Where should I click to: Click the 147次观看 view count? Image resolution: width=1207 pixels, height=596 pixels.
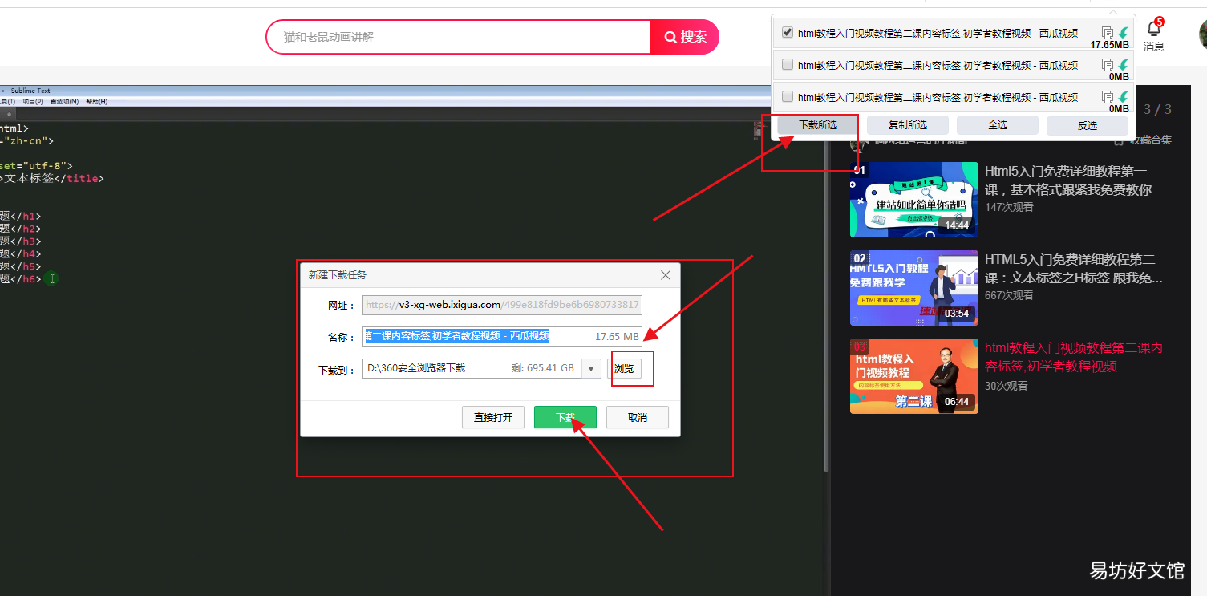click(1009, 207)
